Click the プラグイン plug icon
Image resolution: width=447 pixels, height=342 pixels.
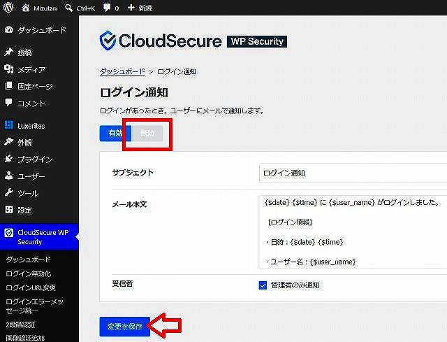click(9, 159)
